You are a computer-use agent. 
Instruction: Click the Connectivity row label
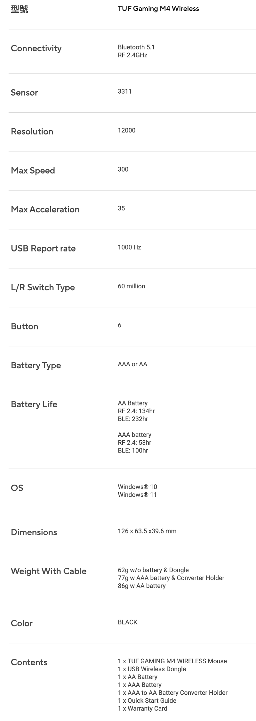[x=36, y=48]
